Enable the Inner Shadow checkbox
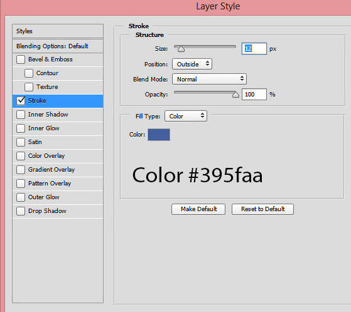The image size is (351, 312). [21, 115]
